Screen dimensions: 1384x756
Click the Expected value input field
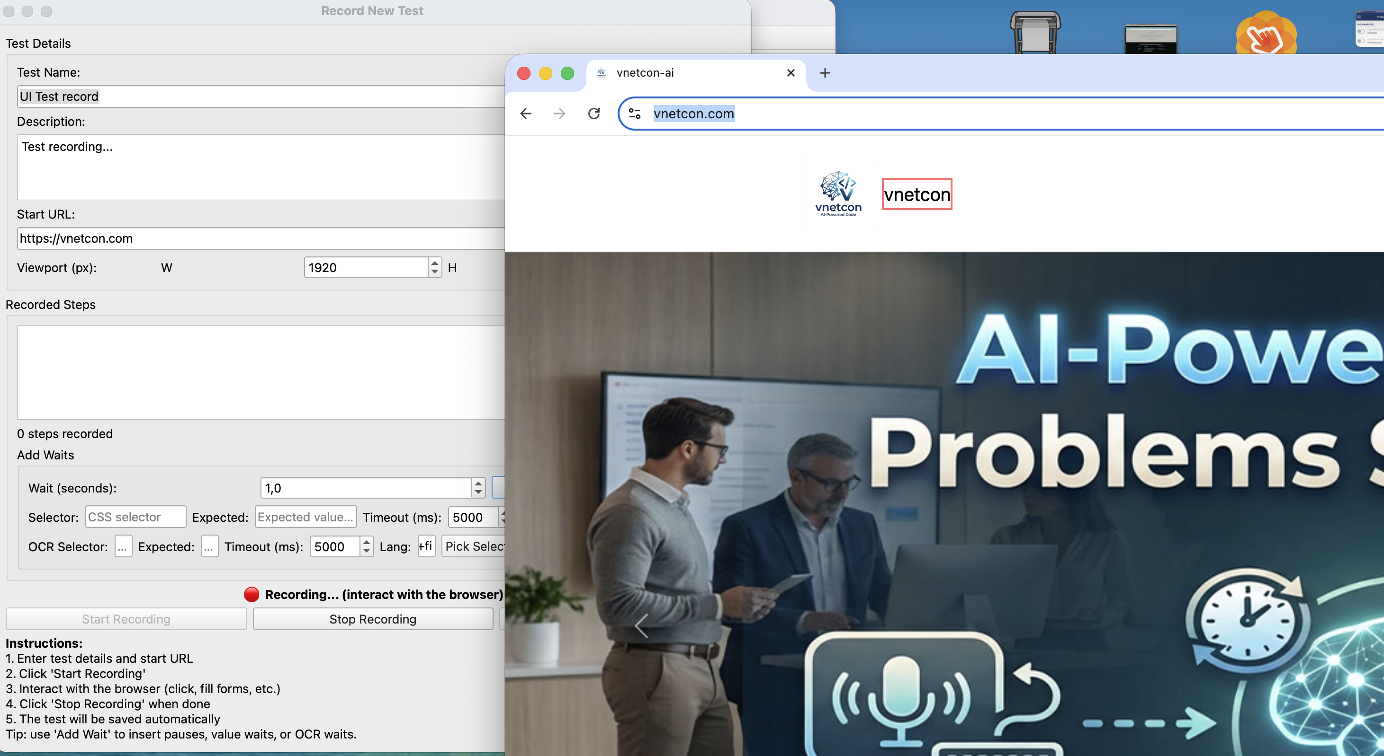click(x=305, y=517)
